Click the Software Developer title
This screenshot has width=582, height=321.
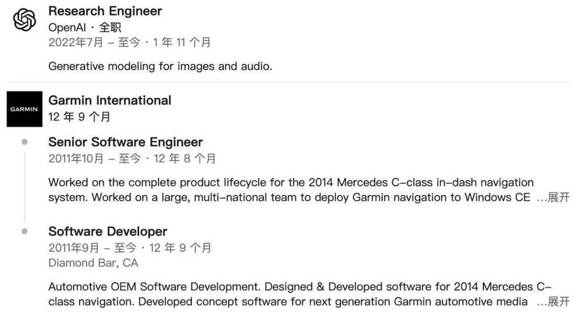108,231
